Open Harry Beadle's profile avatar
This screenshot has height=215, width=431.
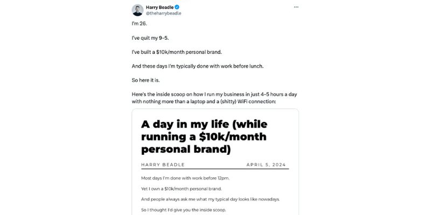pyautogui.click(x=137, y=10)
